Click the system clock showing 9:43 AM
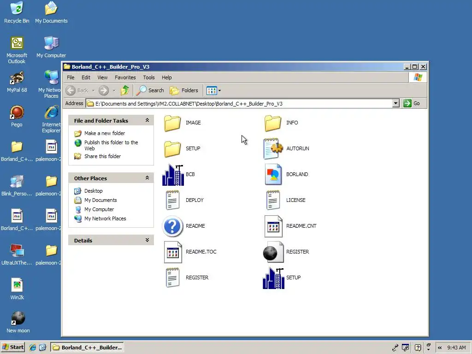This screenshot has width=472, height=354. pyautogui.click(x=456, y=348)
